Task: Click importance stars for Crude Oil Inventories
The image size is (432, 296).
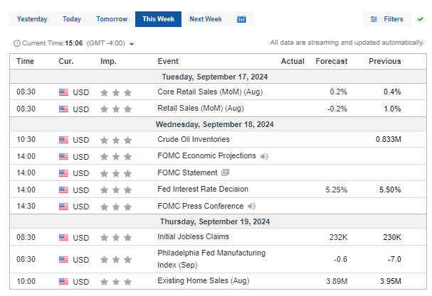Action: click(115, 140)
